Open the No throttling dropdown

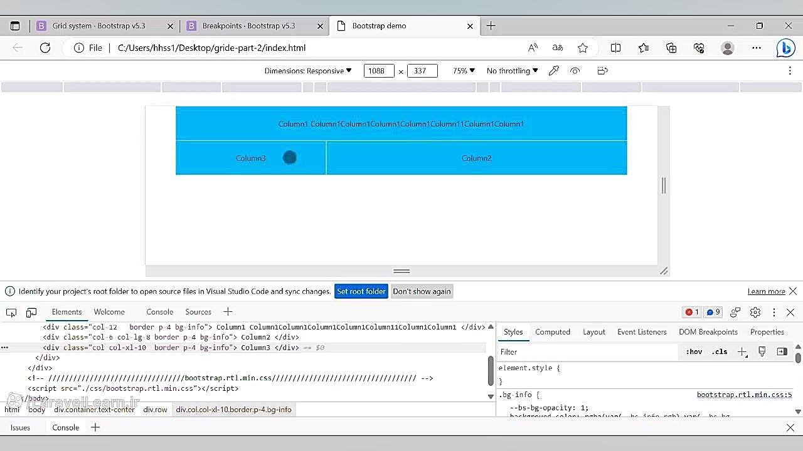pos(513,71)
